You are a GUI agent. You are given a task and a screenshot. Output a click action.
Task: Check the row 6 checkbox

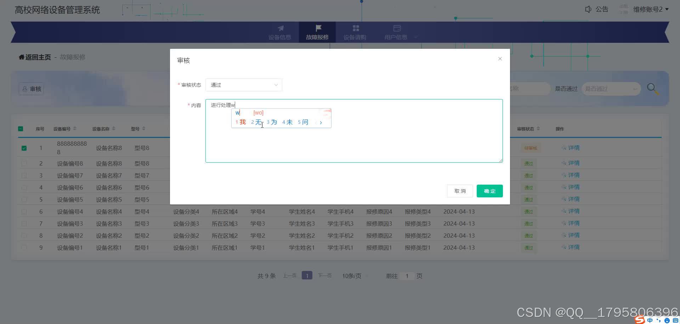(x=24, y=212)
